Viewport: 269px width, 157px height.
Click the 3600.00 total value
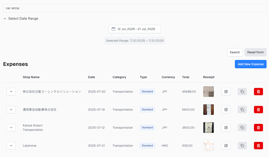click(188, 127)
